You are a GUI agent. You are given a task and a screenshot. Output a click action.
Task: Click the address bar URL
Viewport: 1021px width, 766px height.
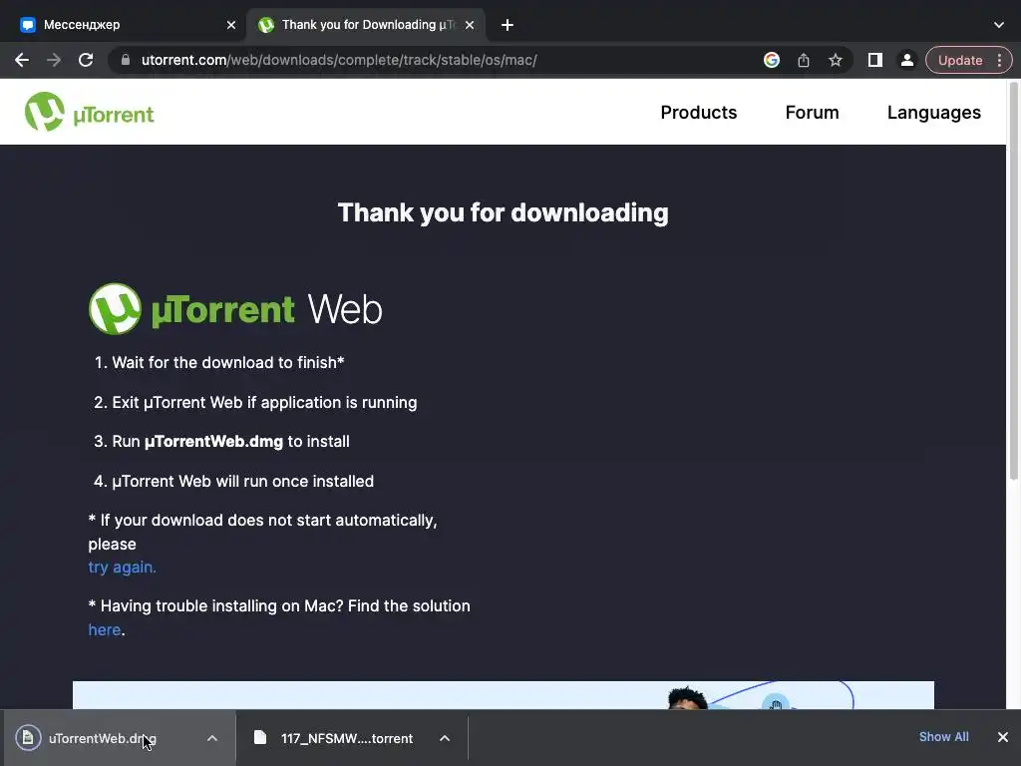[339, 60]
